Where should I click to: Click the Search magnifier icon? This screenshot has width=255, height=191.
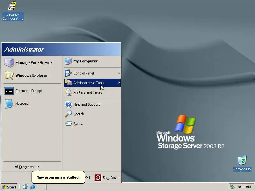68,114
